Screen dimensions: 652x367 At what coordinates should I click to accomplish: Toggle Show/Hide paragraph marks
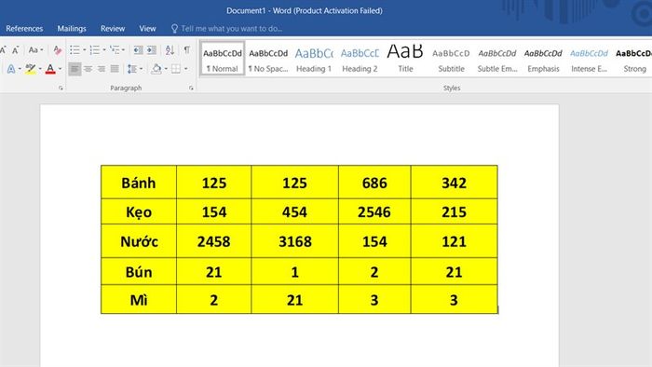(x=187, y=50)
